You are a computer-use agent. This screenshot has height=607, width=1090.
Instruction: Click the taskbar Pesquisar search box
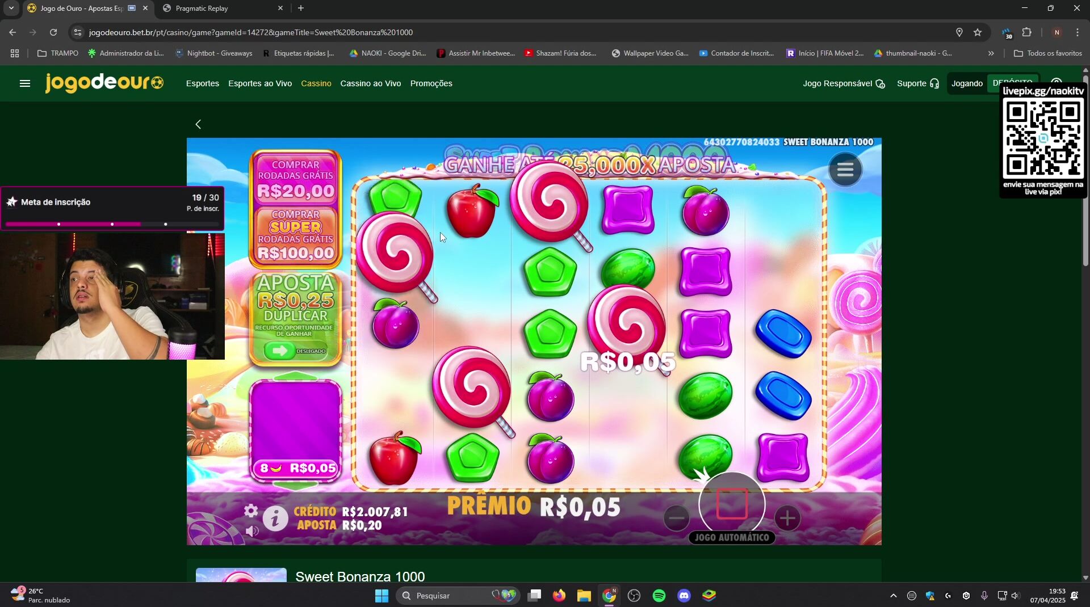458,596
